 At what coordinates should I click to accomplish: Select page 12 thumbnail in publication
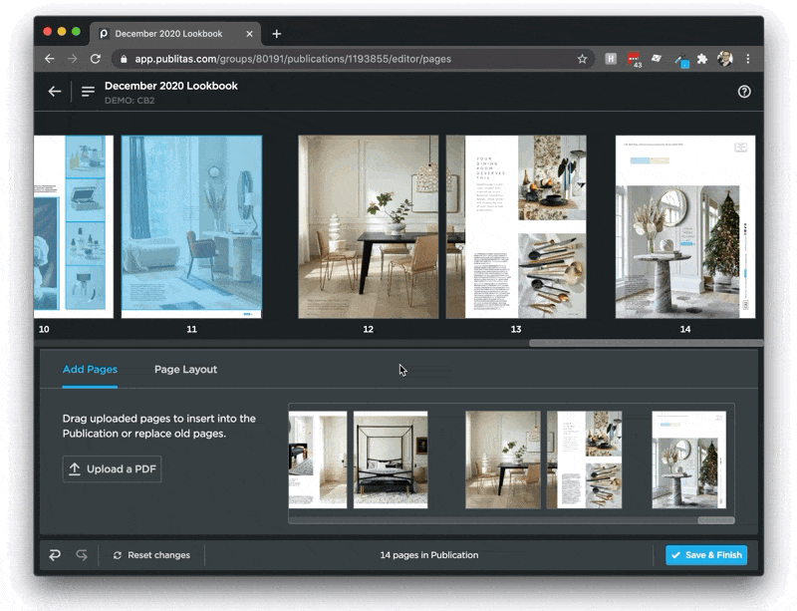point(368,226)
